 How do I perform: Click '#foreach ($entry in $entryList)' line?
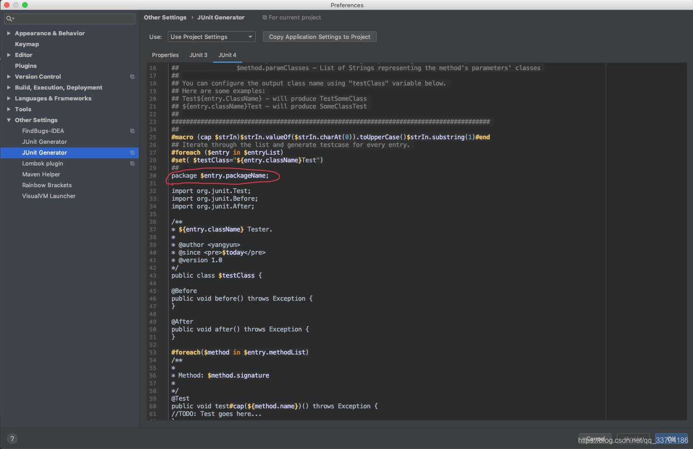pyautogui.click(x=227, y=153)
